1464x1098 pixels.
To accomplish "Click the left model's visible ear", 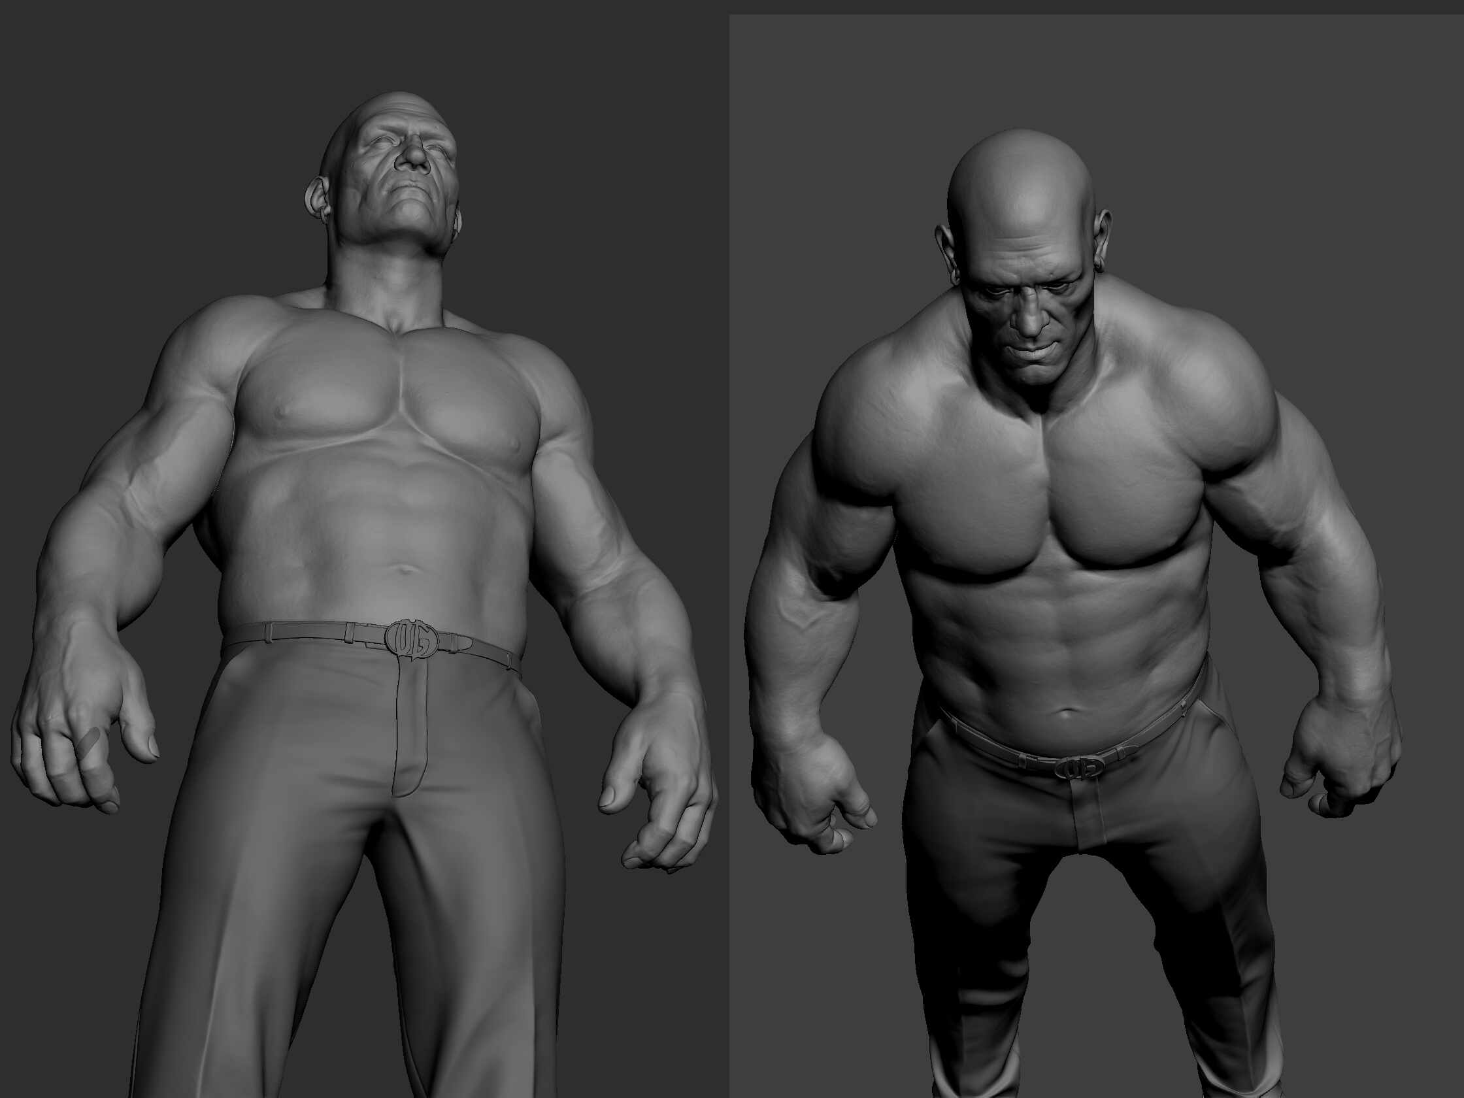I will [318, 197].
